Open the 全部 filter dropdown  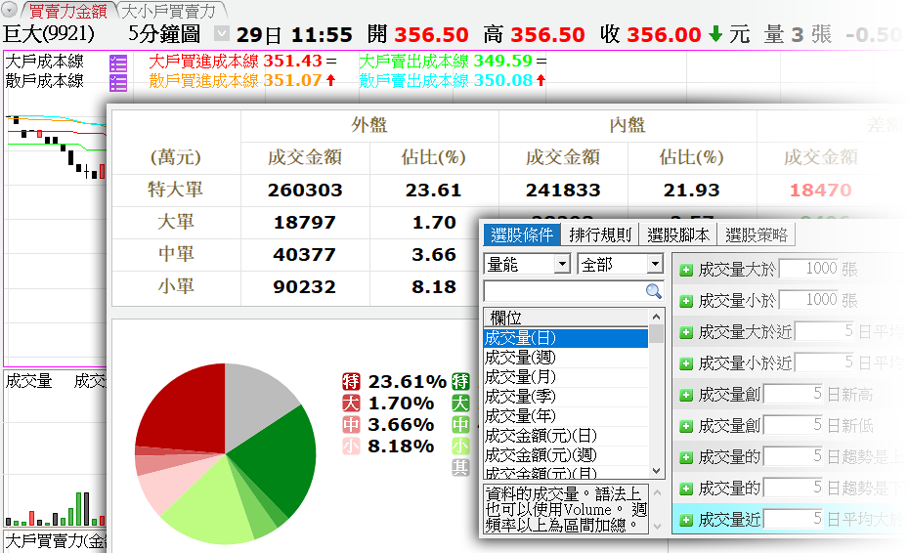[655, 265]
